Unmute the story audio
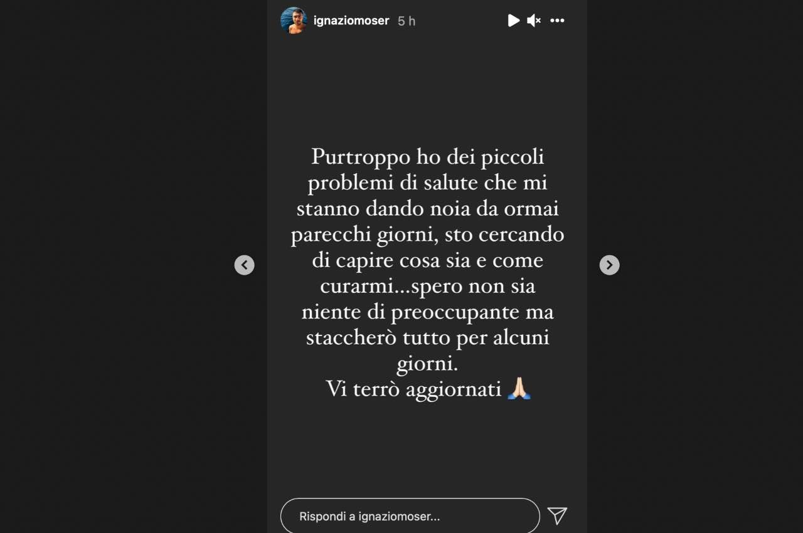The height and width of the screenshot is (533, 803). pos(534,21)
